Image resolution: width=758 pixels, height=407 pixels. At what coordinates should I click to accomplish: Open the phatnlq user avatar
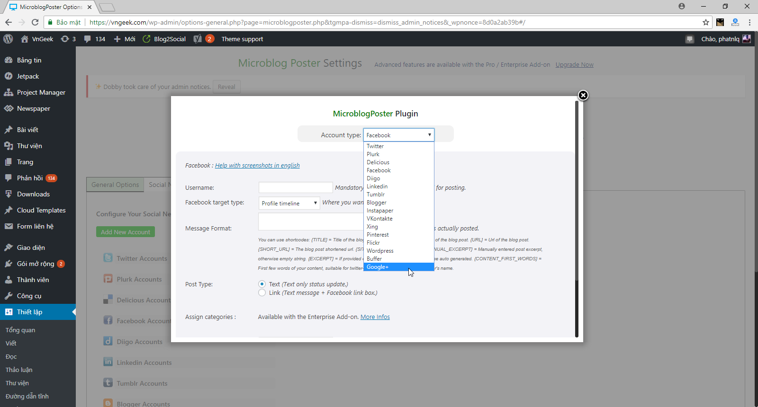747,39
